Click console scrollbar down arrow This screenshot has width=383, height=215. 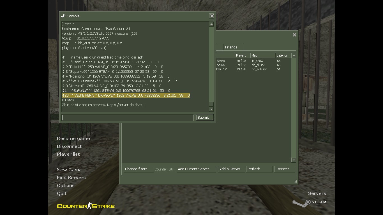coord(211,109)
